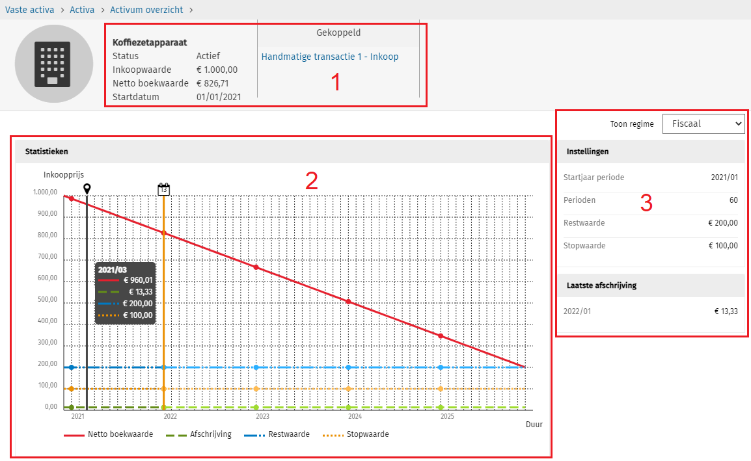Click the Activum overzicht breadcrumb link
The height and width of the screenshot is (461, 751).
(x=146, y=10)
